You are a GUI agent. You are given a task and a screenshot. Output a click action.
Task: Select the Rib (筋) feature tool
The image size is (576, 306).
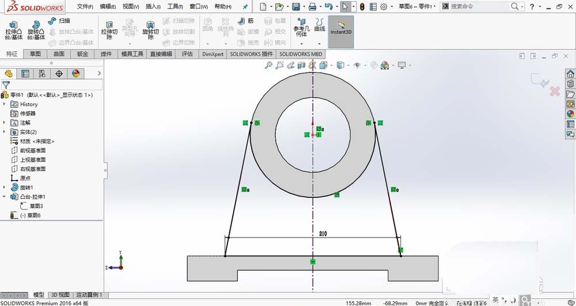point(246,21)
